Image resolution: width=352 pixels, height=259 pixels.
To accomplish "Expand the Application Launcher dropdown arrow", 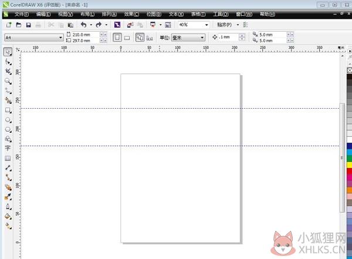I will [160, 25].
